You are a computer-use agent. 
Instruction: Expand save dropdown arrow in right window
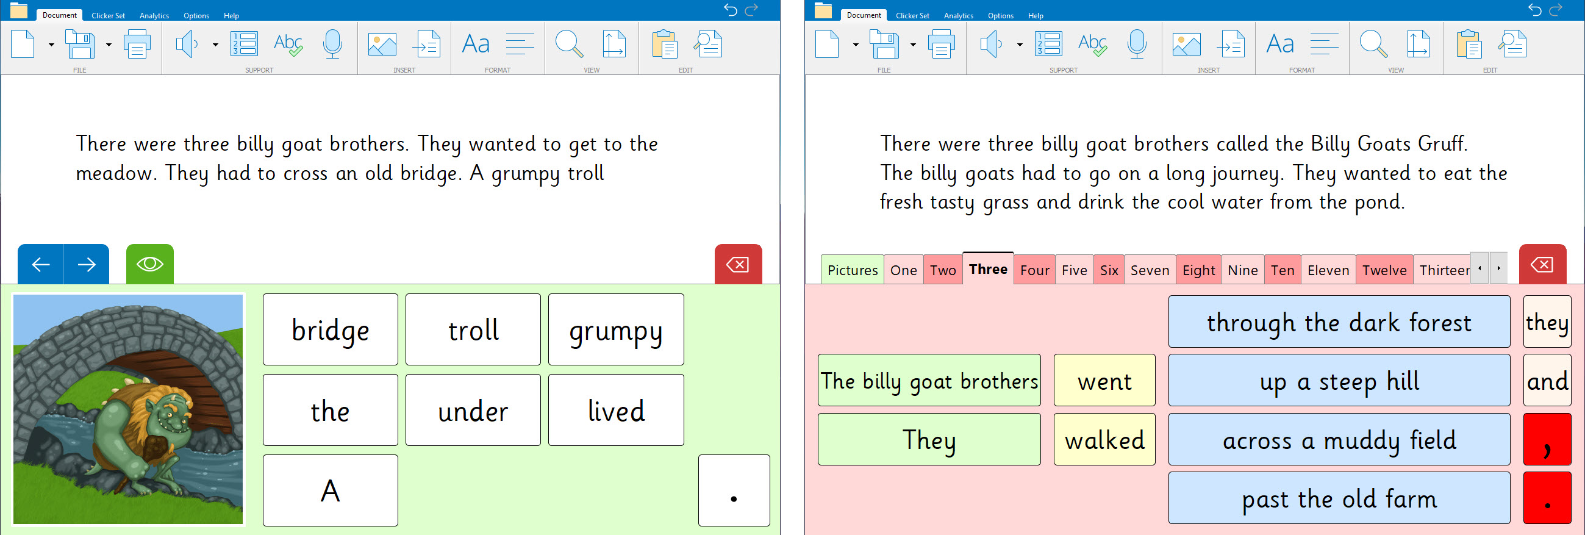(912, 45)
